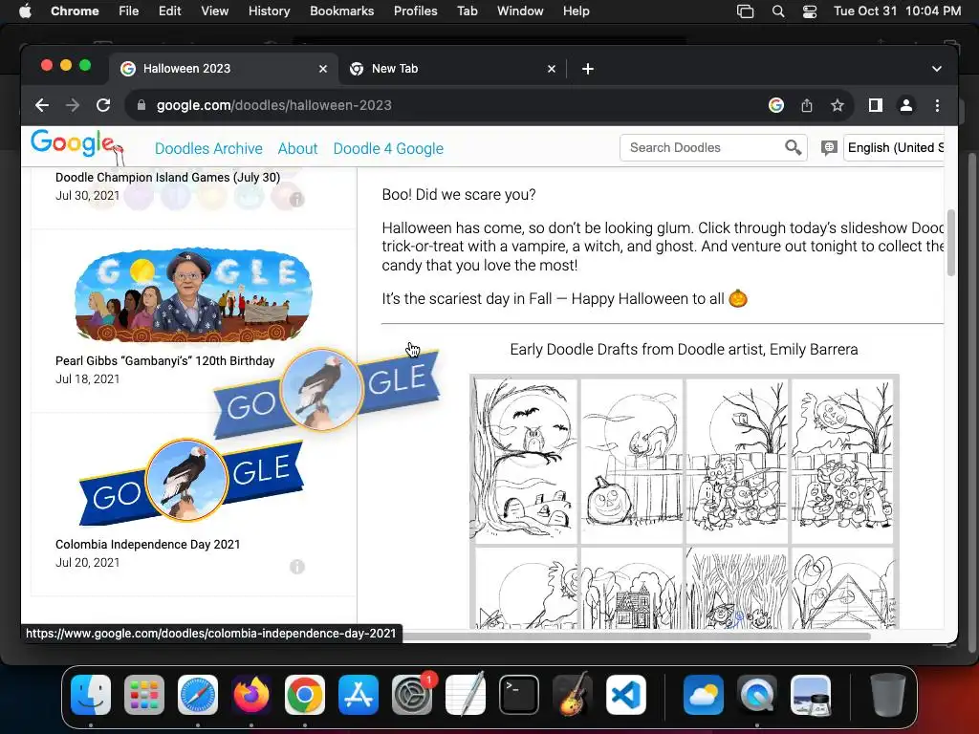
Task: Open TextEdit from the Dock
Action: click(466, 695)
